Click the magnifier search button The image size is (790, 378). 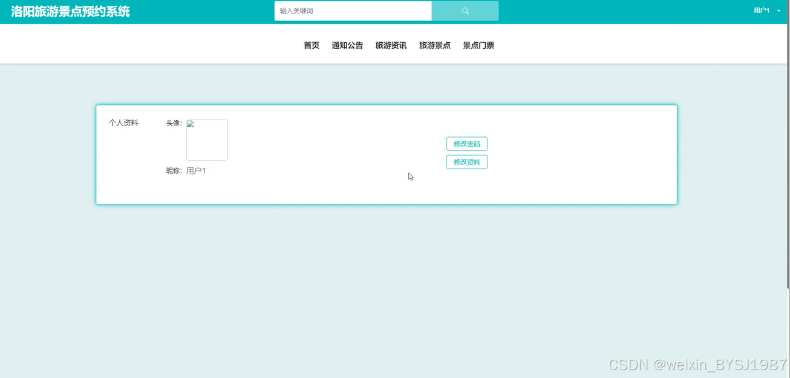(465, 11)
